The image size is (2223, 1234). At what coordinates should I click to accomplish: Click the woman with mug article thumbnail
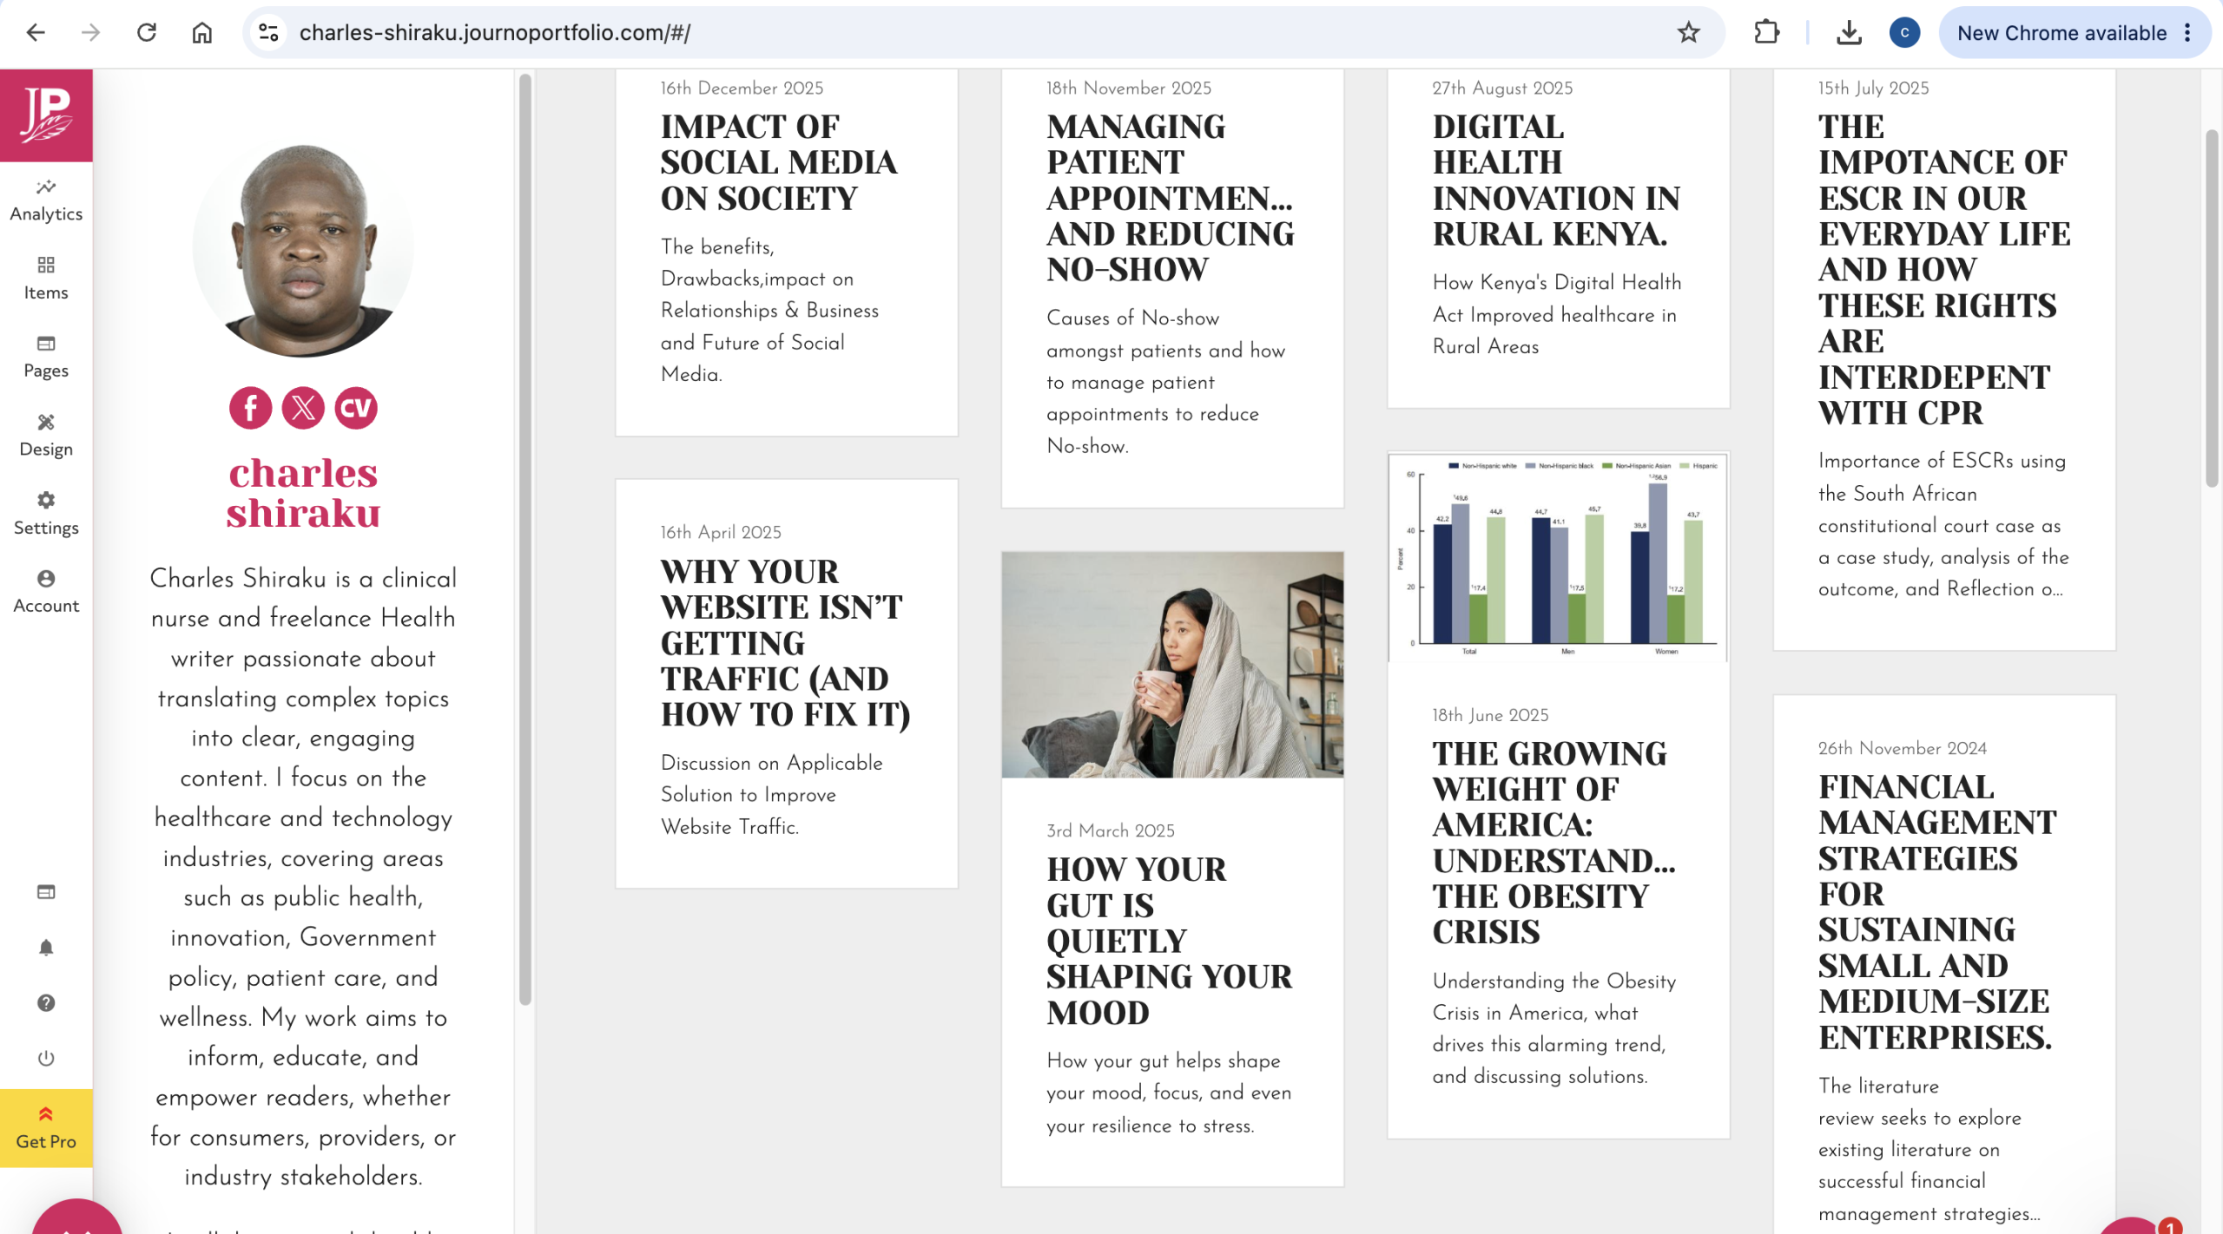(x=1172, y=665)
